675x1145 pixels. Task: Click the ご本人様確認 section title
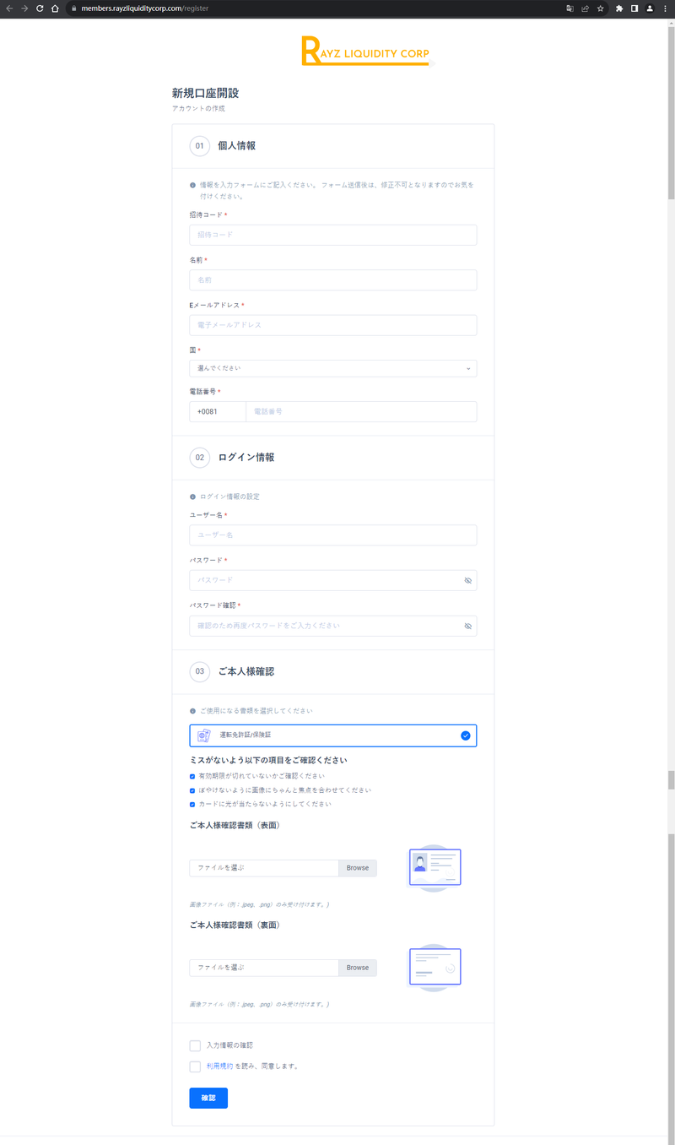pyautogui.click(x=246, y=672)
